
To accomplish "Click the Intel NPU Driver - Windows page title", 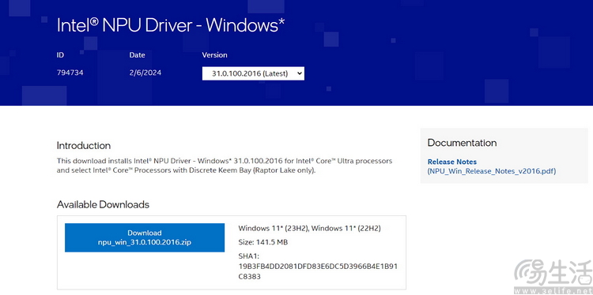I will pos(171,25).
